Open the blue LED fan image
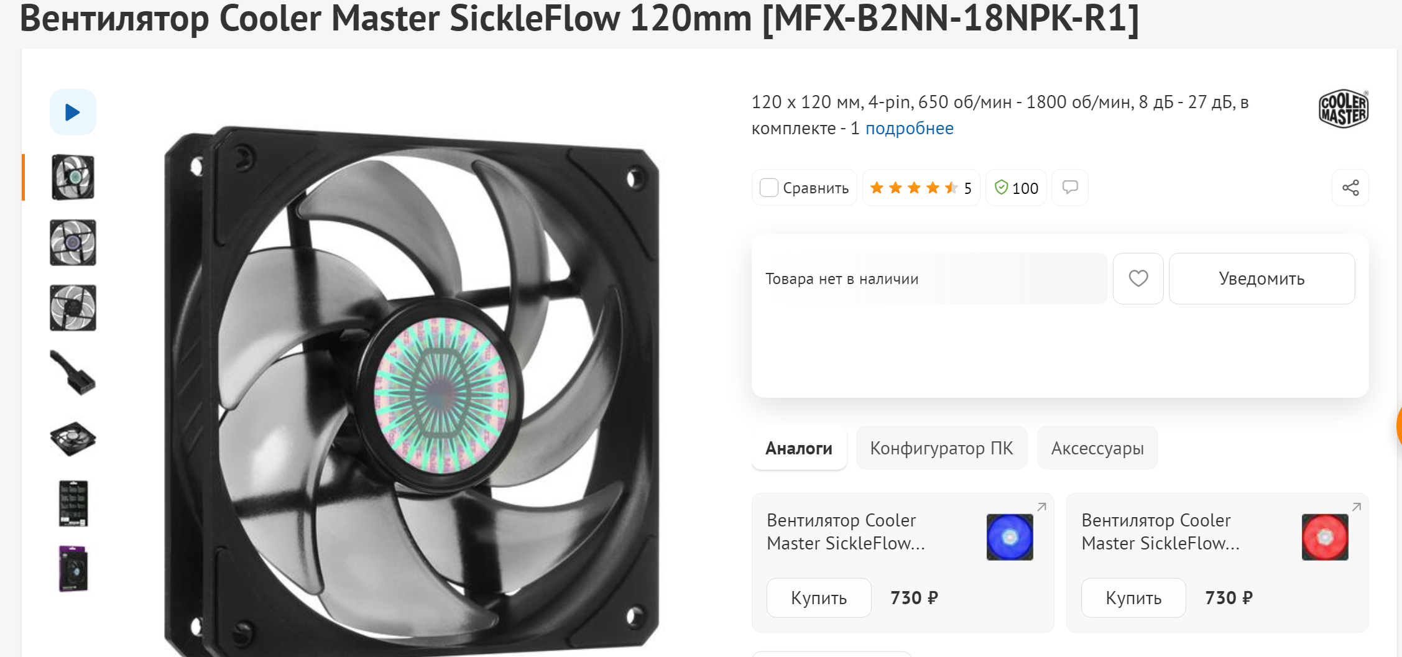 click(x=1010, y=537)
